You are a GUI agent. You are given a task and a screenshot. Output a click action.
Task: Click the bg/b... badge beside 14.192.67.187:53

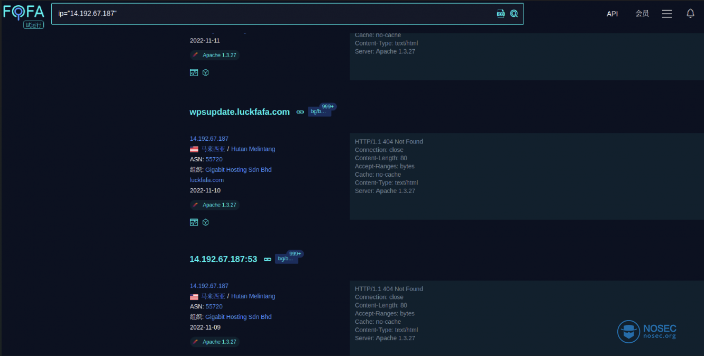tap(287, 259)
